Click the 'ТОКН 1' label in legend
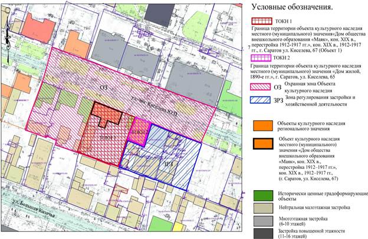 (284, 21)
